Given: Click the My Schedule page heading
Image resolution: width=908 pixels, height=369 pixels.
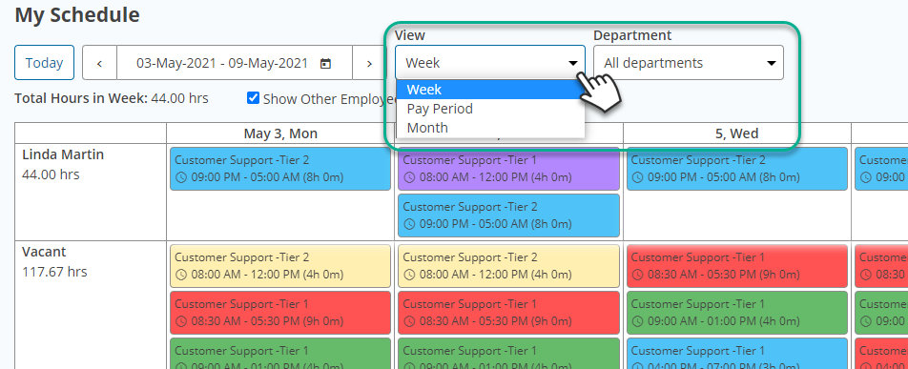Looking at the screenshot, I should tap(77, 15).
